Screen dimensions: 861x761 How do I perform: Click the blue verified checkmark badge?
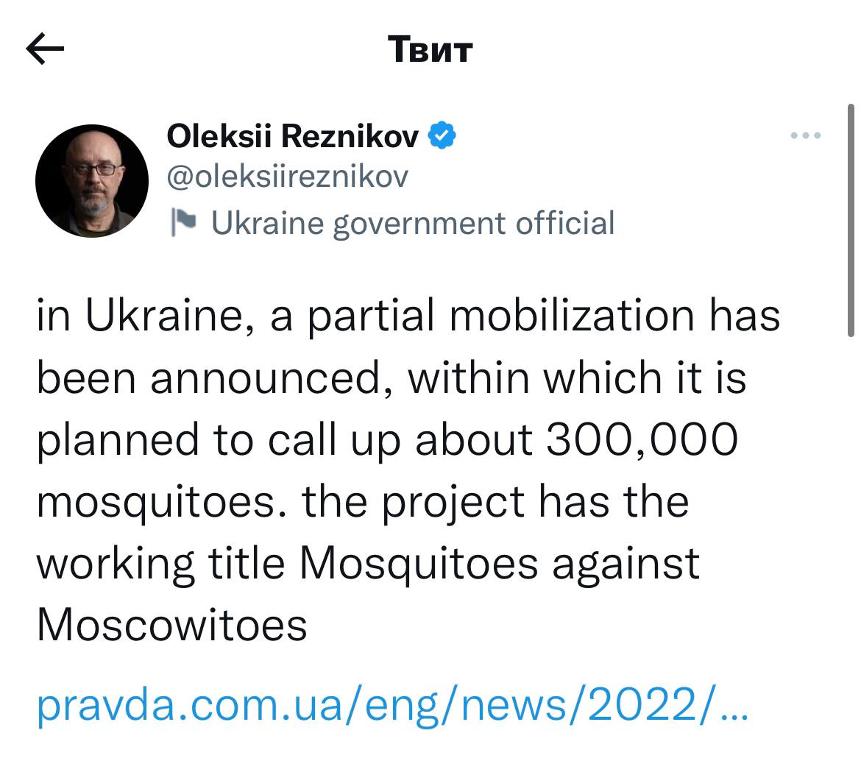[443, 135]
